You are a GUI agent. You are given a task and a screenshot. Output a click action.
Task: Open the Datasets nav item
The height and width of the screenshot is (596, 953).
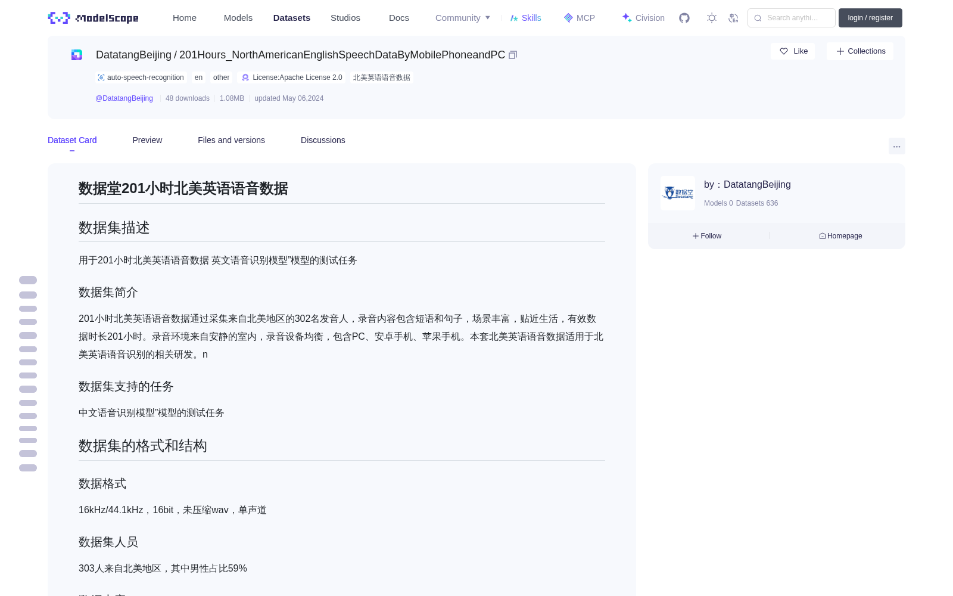point(292,18)
